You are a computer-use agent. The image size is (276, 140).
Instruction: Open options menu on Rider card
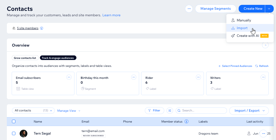[x=198, y=77]
